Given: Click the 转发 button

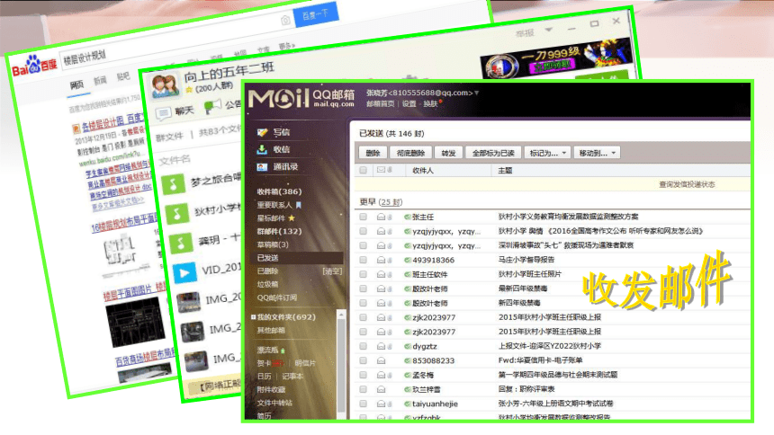Looking at the screenshot, I should (448, 153).
